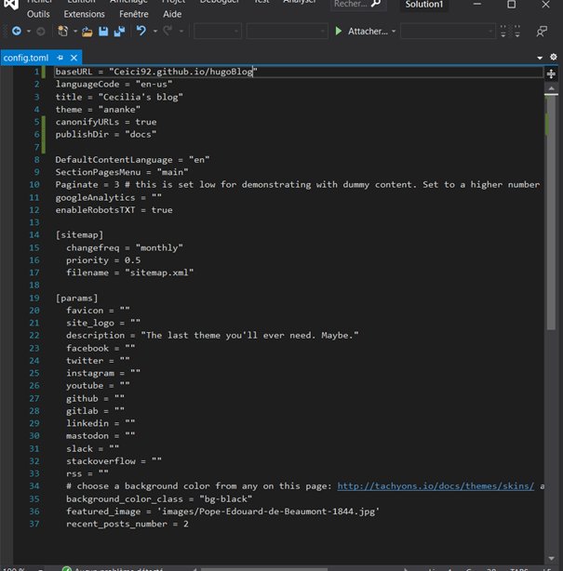Click the Redo arrow icon
The width and height of the screenshot is (563, 571).
(x=168, y=31)
